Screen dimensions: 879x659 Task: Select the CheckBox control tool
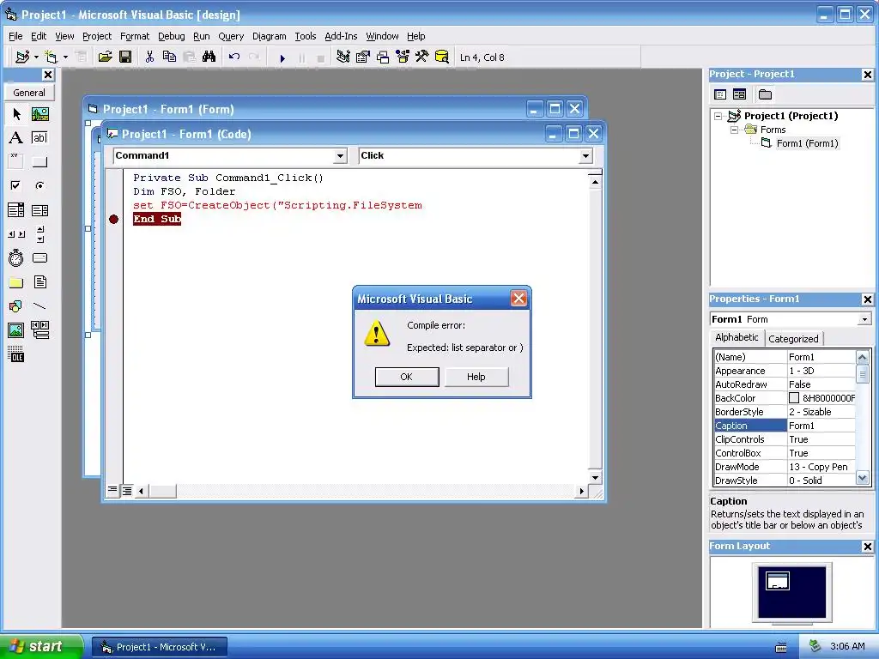click(x=16, y=185)
